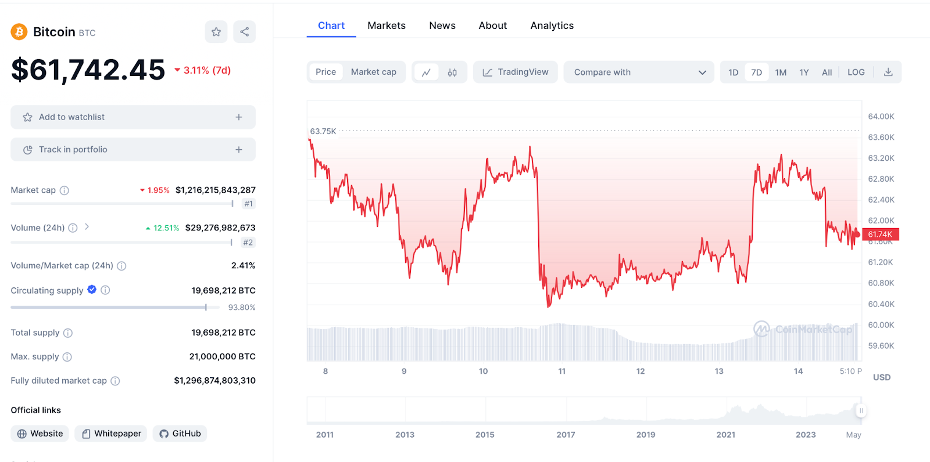Image resolution: width=930 pixels, height=462 pixels.
Task: Click the Total supply info icon
Action: pyautogui.click(x=68, y=333)
